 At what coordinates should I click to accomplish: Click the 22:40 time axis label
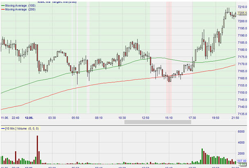[x=16, y=118]
